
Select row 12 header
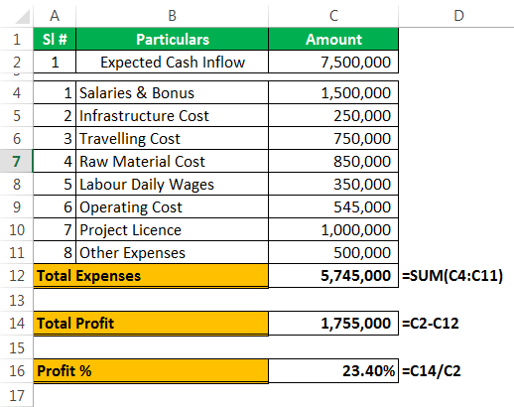coord(17,276)
